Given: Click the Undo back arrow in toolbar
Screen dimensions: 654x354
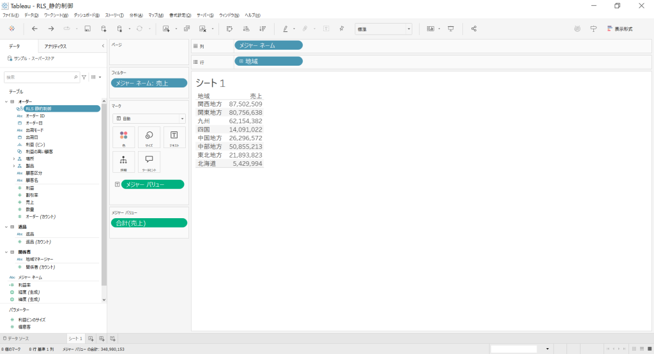Looking at the screenshot, I should (x=34, y=29).
